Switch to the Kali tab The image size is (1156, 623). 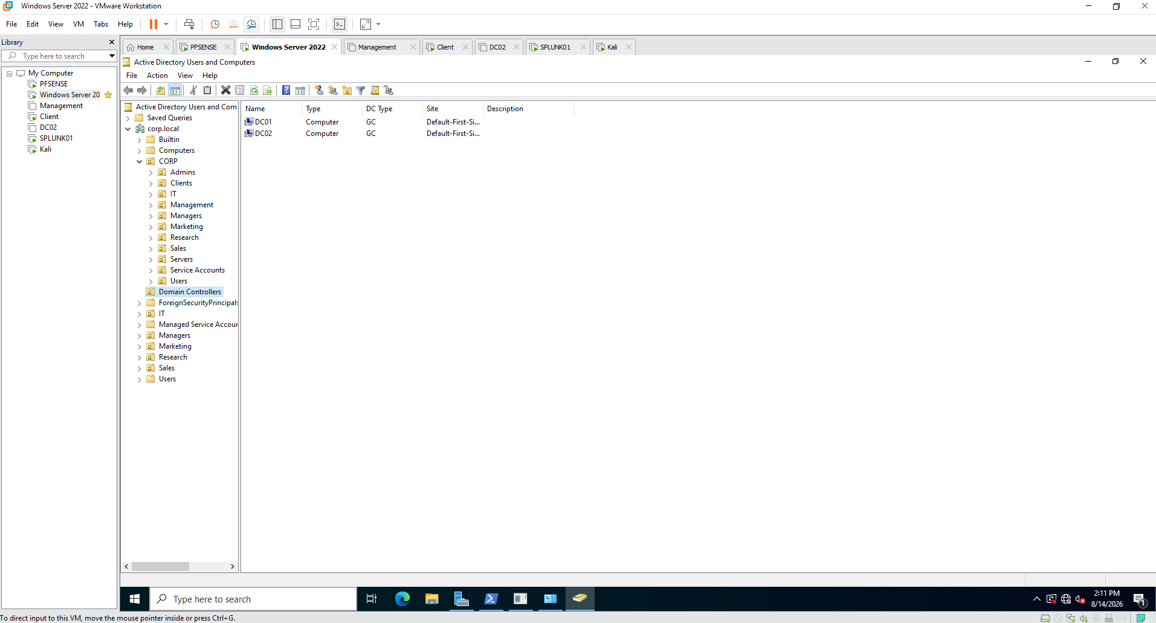612,47
